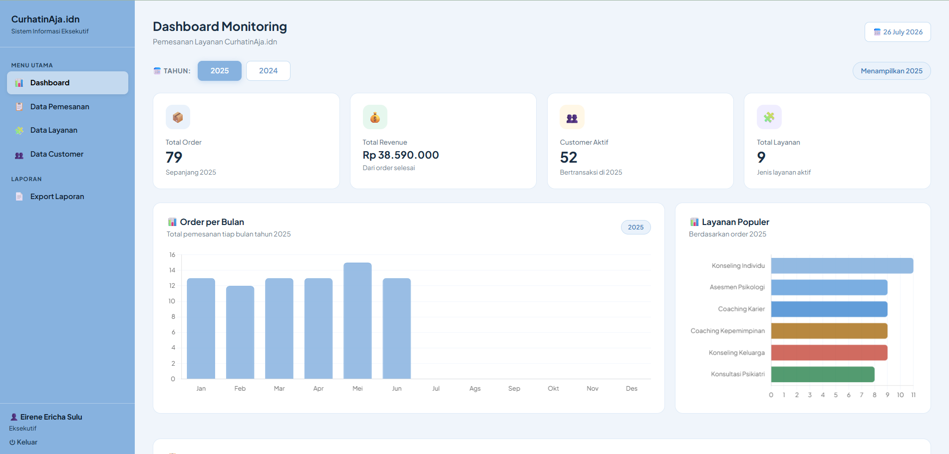Click the Total Layanan value 9
This screenshot has width=949, height=454.
761,157
